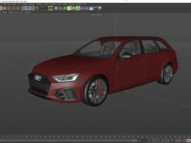Toggle the Y axis lock

[x=28, y=8]
